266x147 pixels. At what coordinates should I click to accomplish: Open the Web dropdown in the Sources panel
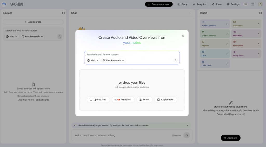tap(12, 36)
